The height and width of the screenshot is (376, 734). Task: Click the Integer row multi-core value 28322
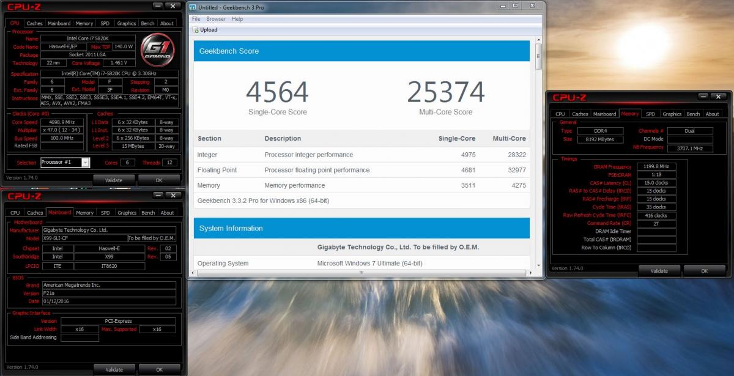click(516, 155)
